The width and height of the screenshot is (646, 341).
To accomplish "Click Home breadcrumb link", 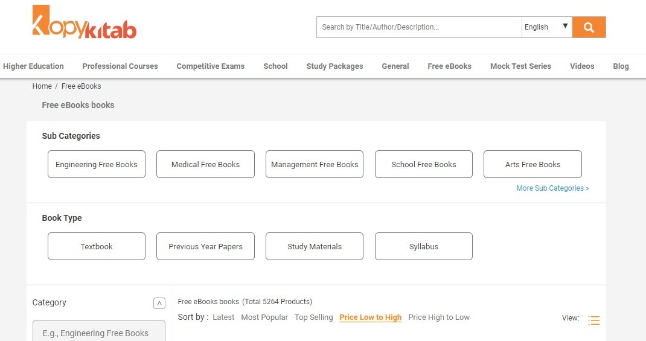I will click(42, 86).
